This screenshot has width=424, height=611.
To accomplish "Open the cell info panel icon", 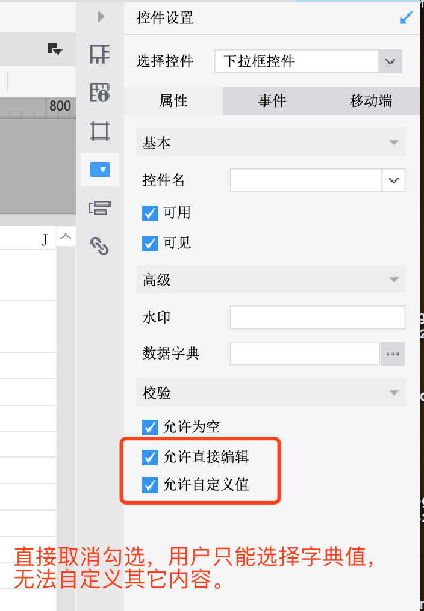I will [100, 93].
